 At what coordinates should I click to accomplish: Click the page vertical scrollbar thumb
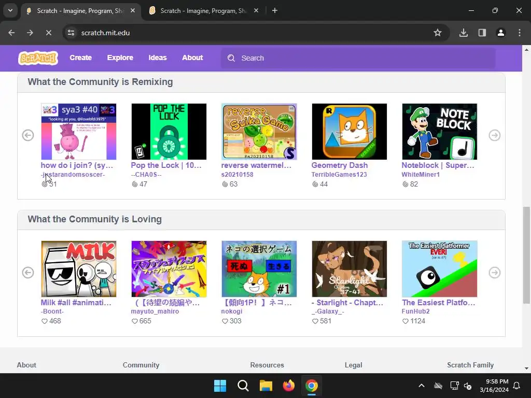(526, 255)
